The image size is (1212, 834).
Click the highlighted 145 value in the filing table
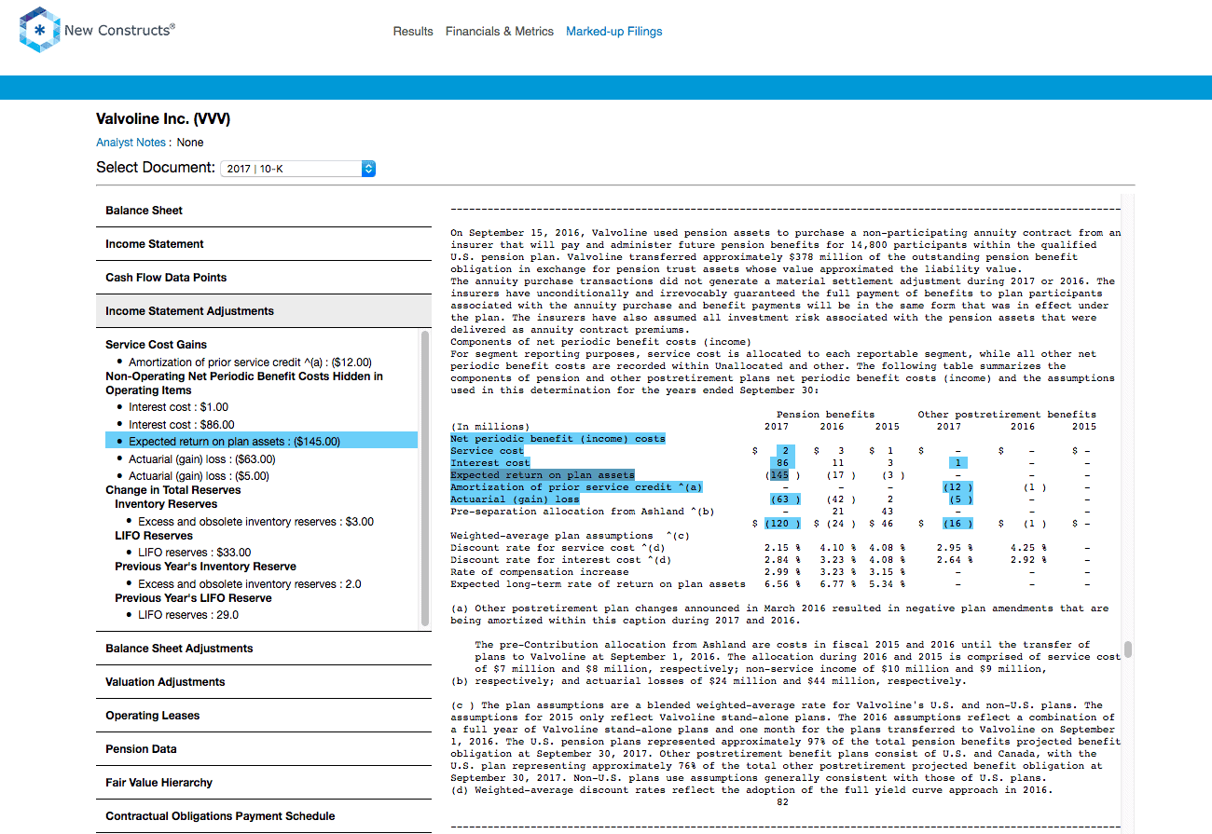(779, 475)
